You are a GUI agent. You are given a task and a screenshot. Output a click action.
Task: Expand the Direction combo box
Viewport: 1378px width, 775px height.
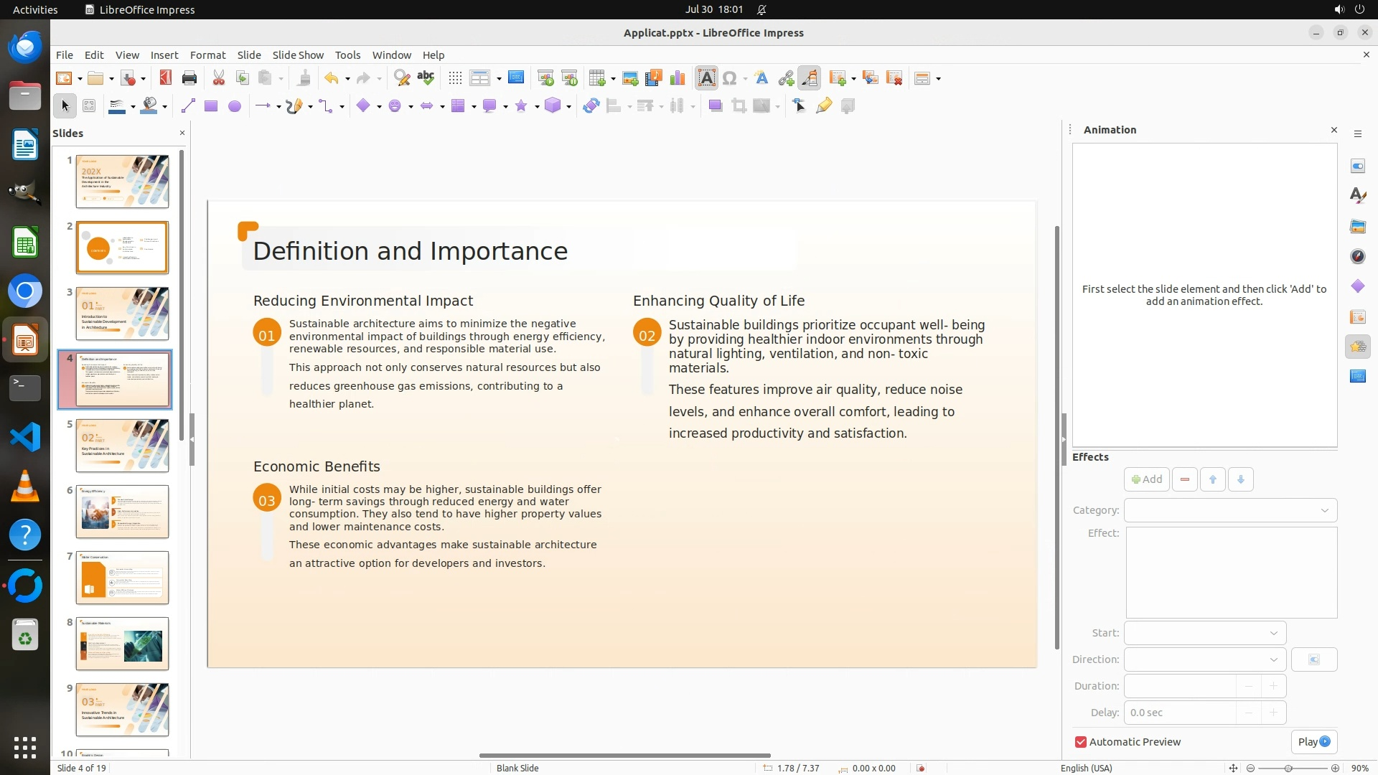[x=1204, y=659]
